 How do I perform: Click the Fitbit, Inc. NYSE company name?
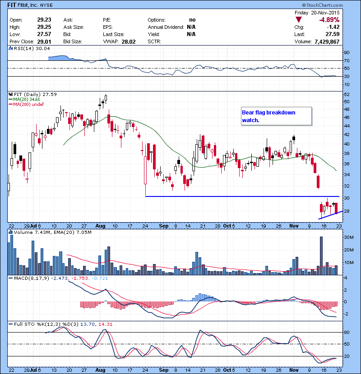pyautogui.click(x=35, y=5)
